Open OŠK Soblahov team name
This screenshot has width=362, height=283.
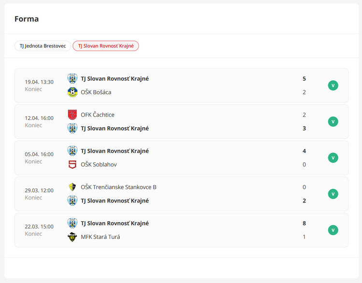point(98,165)
